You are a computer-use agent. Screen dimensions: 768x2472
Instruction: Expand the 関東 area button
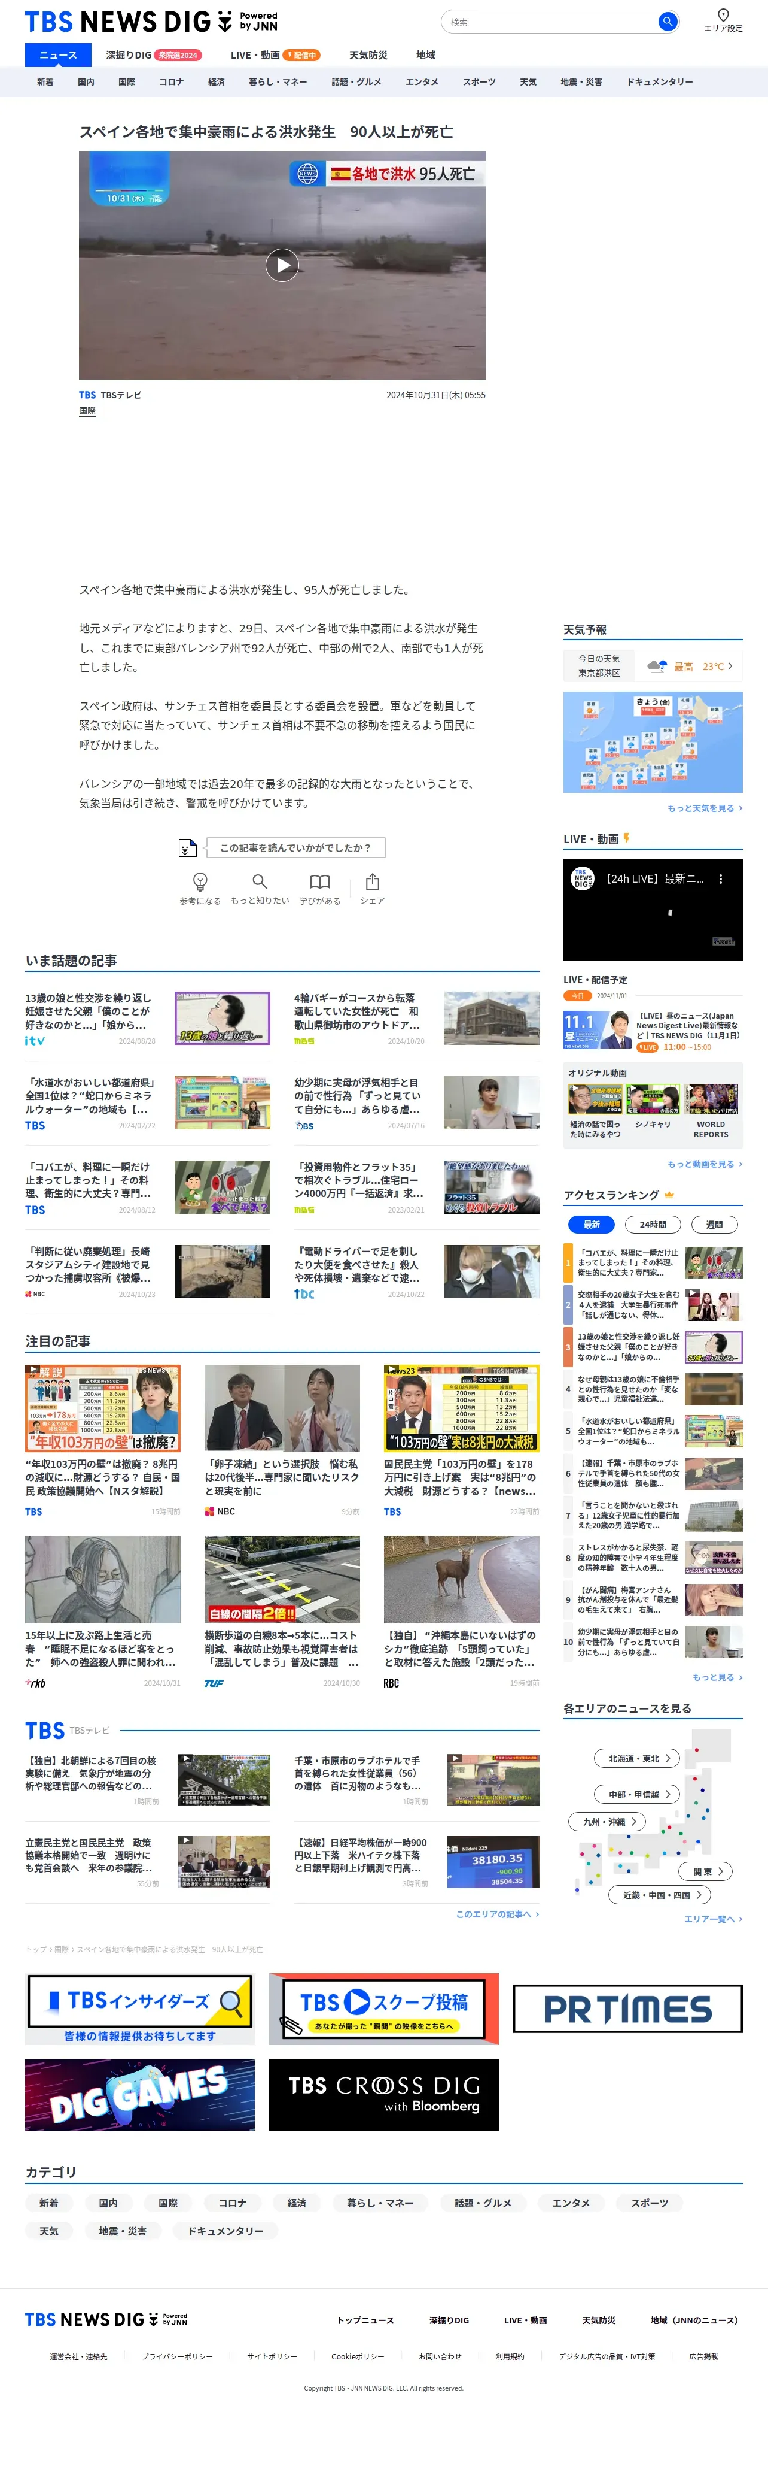pyautogui.click(x=706, y=1871)
